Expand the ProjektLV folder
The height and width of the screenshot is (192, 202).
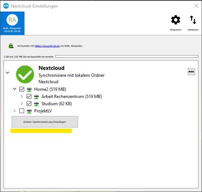[14, 111]
